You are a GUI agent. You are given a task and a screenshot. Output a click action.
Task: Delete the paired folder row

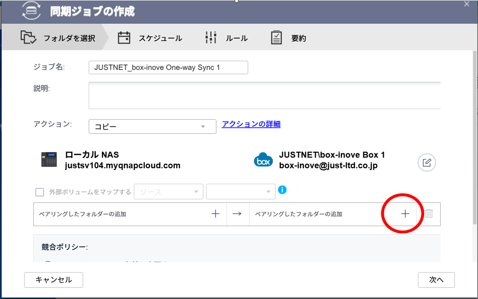429,213
